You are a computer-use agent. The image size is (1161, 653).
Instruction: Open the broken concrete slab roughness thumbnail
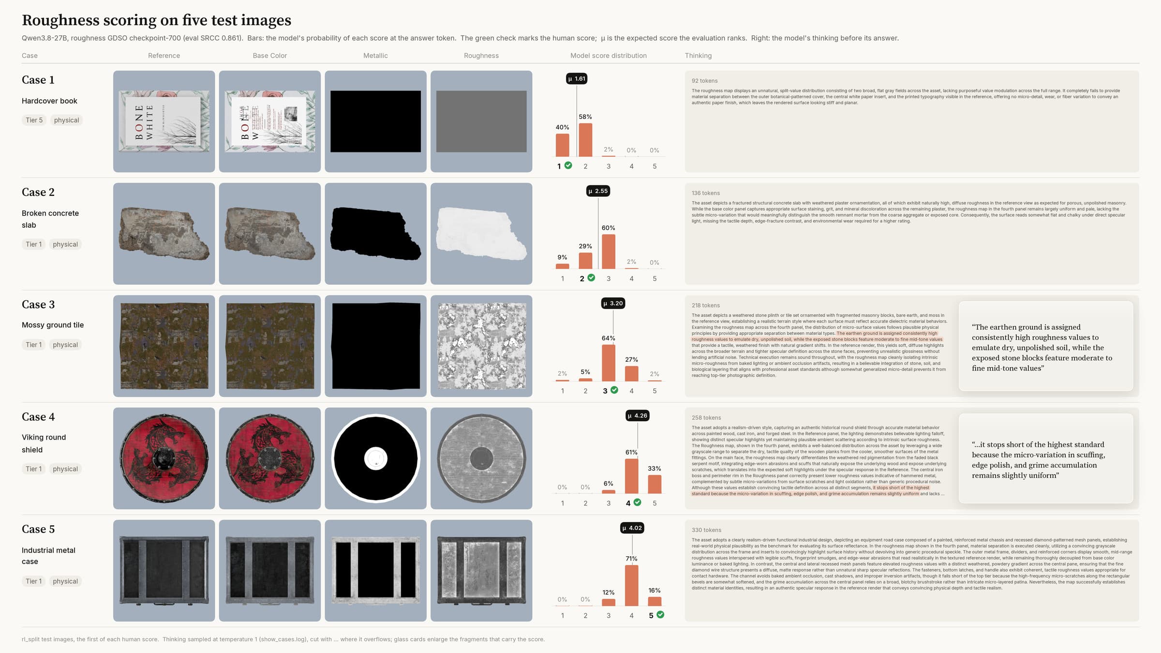coord(481,234)
